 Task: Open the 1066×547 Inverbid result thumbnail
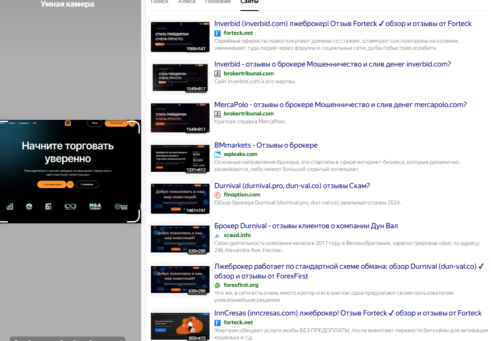(180, 37)
